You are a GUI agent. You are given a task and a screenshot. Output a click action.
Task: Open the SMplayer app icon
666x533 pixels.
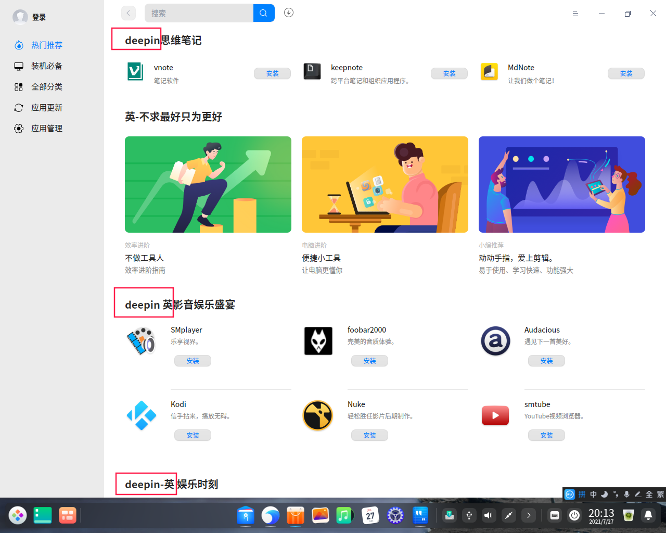141,341
